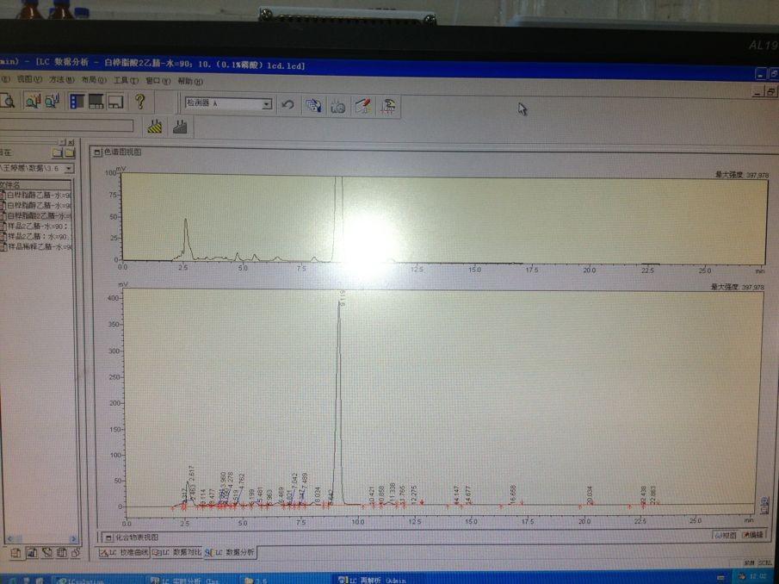Select the layout icon with blue side panel
The image size is (779, 584).
pos(77,102)
